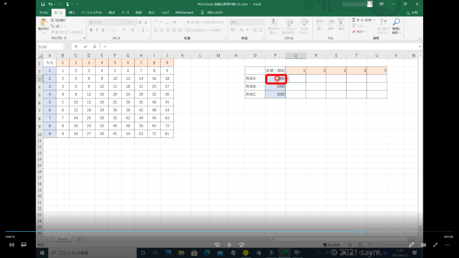This screenshot has width=459, height=258.
Task: Expand the Name Box dropdown showing SUM
Action: coord(61,47)
